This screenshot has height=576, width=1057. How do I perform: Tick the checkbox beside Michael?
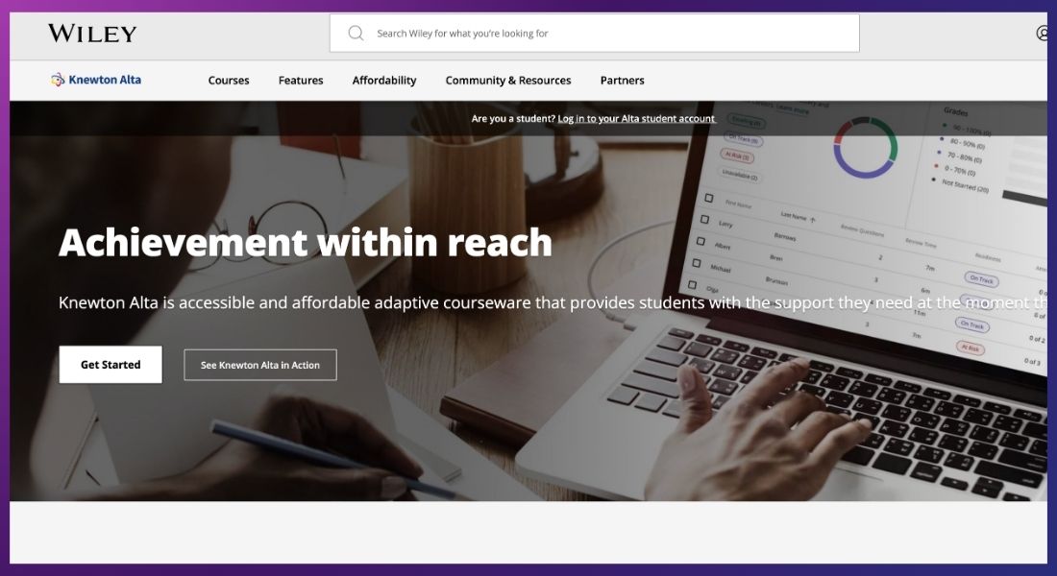[x=697, y=263]
